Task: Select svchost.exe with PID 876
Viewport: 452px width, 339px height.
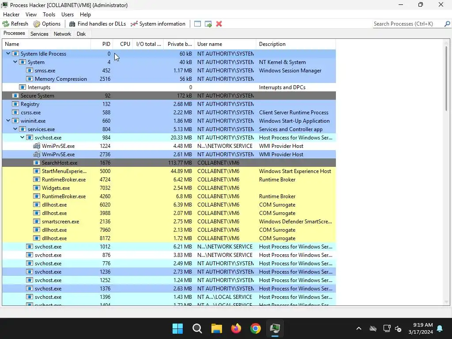Action: [x=169, y=255]
